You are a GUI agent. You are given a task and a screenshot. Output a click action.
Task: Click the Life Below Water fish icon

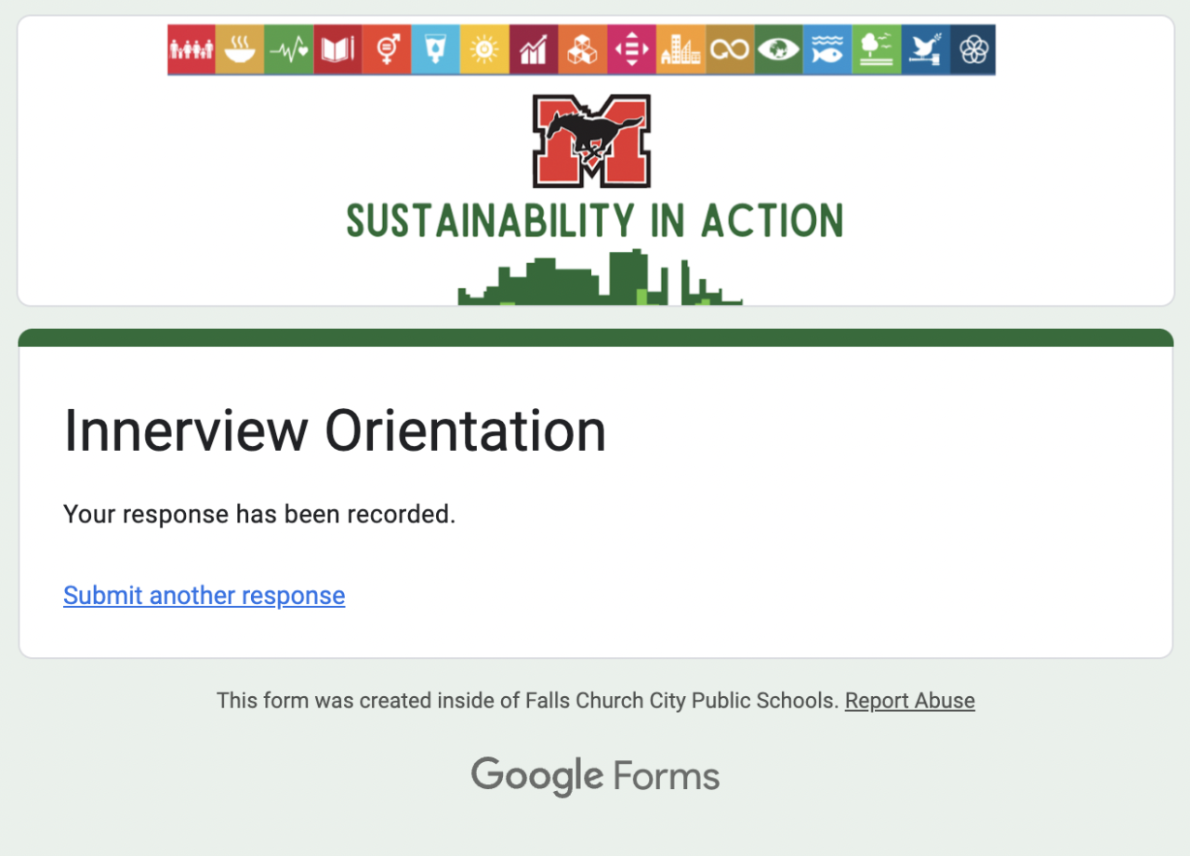click(x=827, y=50)
